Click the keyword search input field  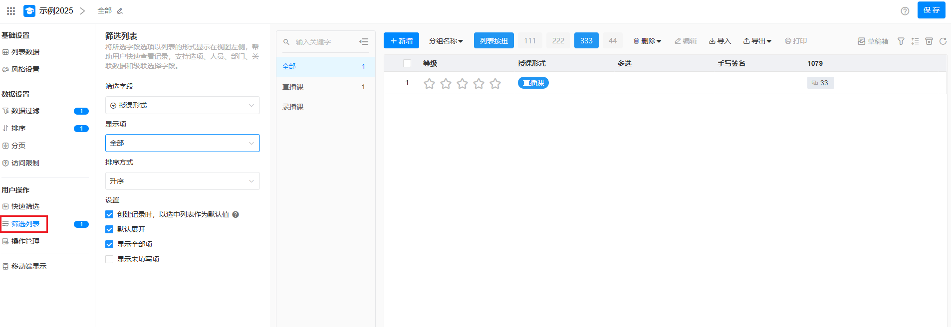coord(322,42)
